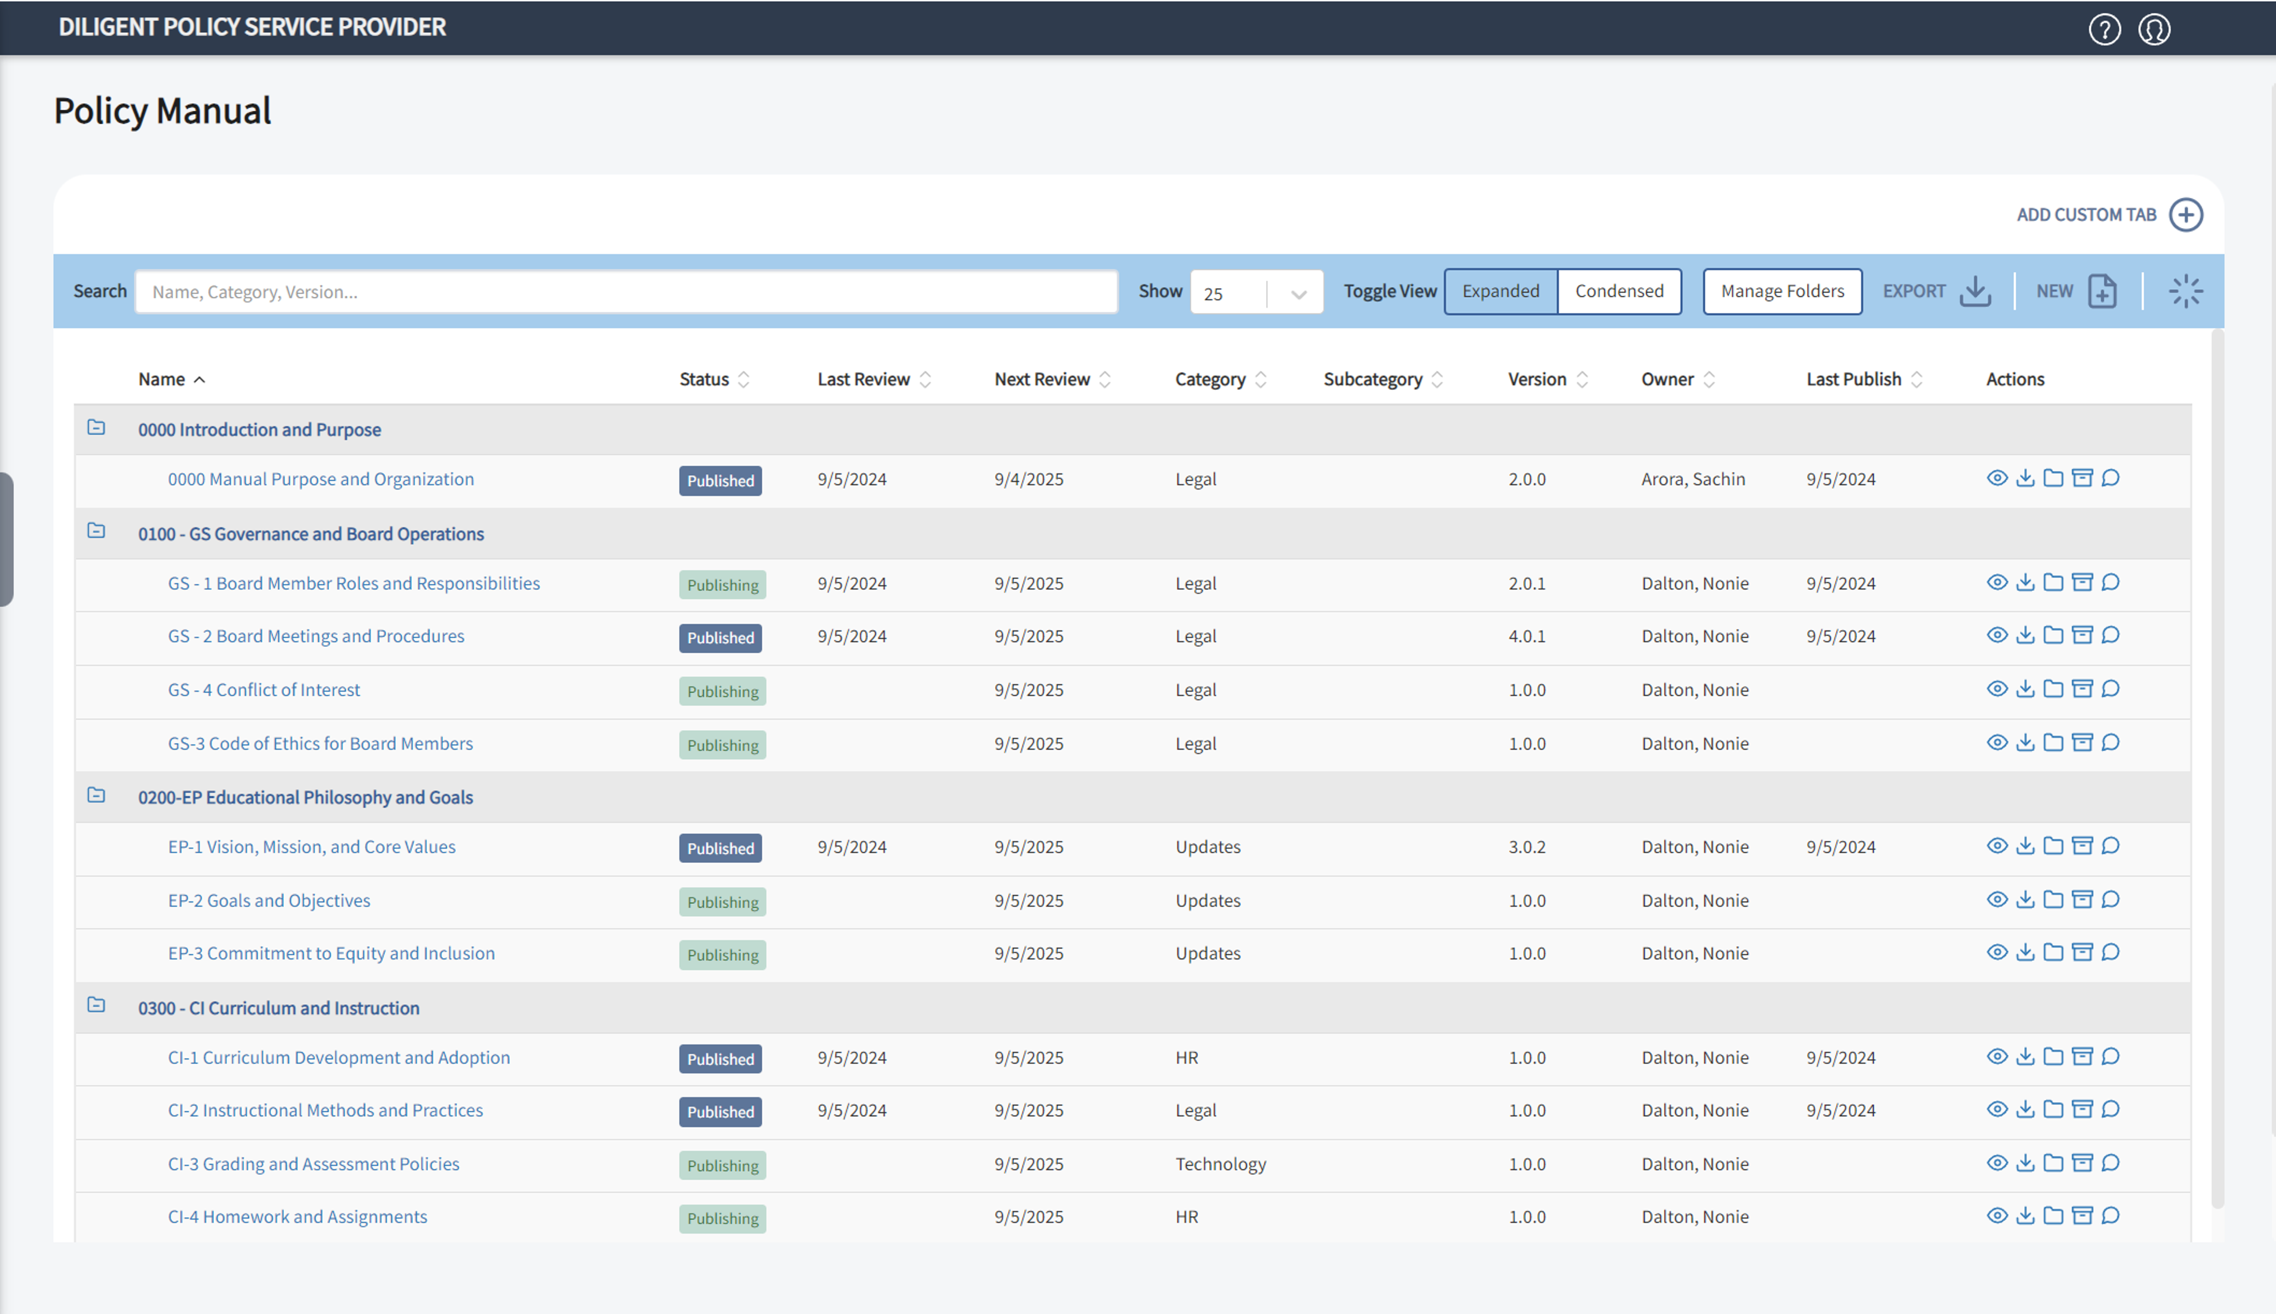The width and height of the screenshot is (2276, 1314).
Task: Switch to Condensed view
Action: click(1619, 292)
